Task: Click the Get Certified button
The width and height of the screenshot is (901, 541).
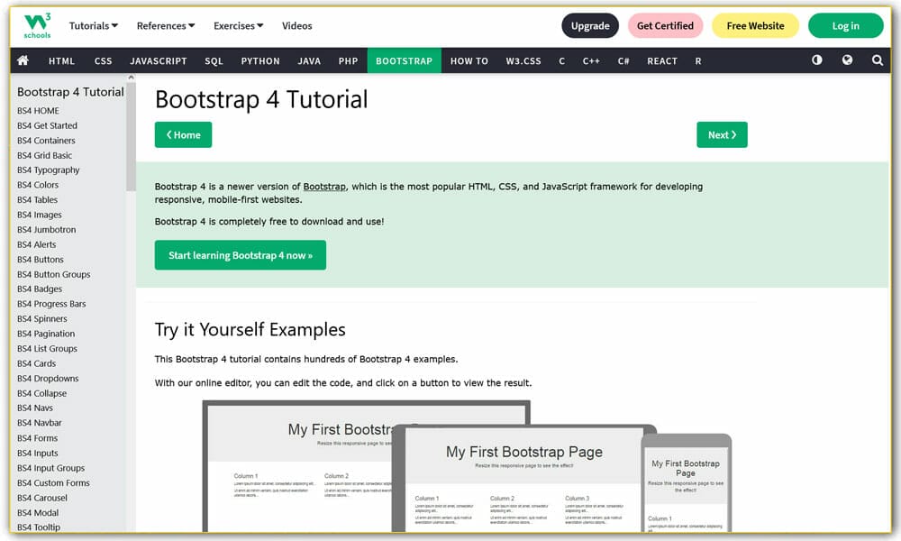Action: tap(665, 26)
